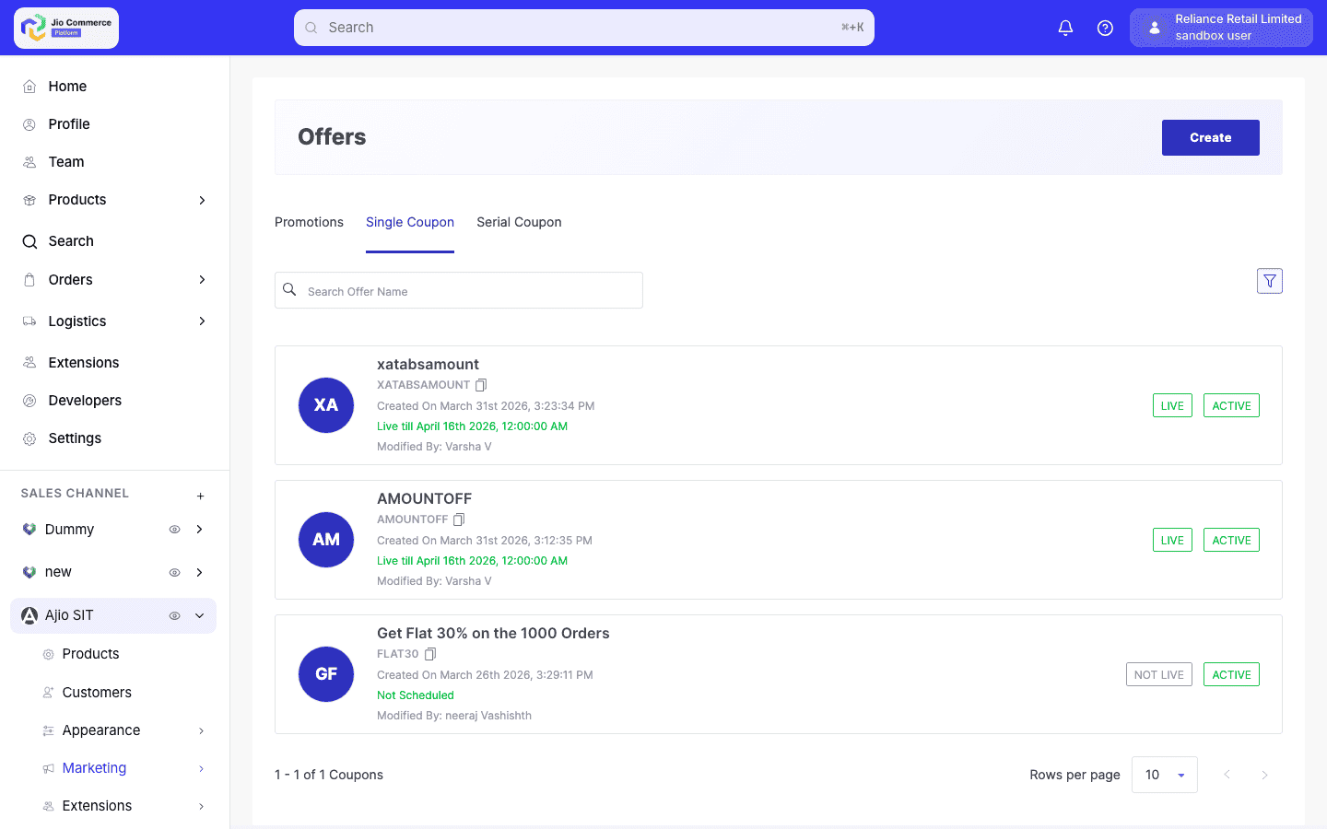Switch to the Serial Coupon tab
The image size is (1327, 829).
pos(519,222)
